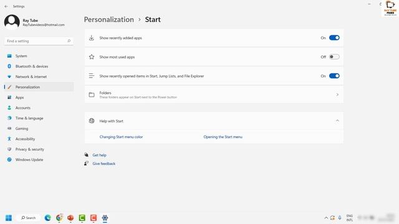Click the Settings gear taskbar icon

point(105,218)
